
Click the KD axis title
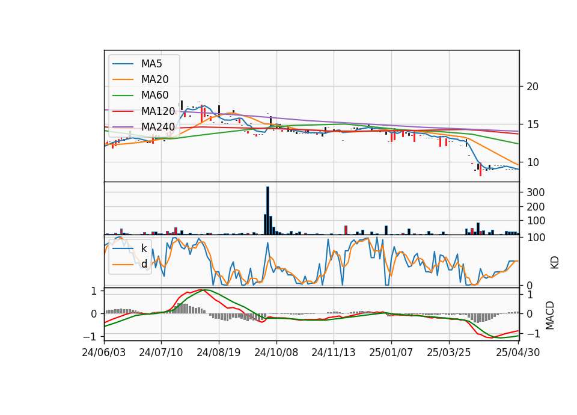pyautogui.click(x=555, y=262)
